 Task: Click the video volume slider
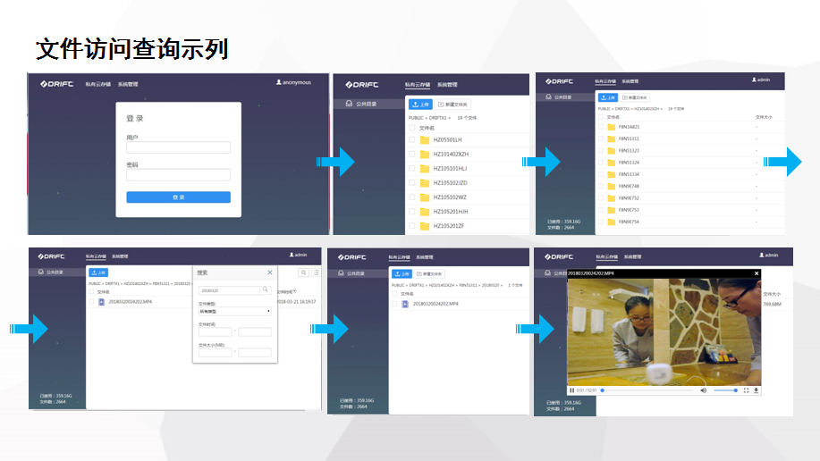725,390
